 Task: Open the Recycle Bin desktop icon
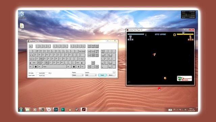click(22, 15)
